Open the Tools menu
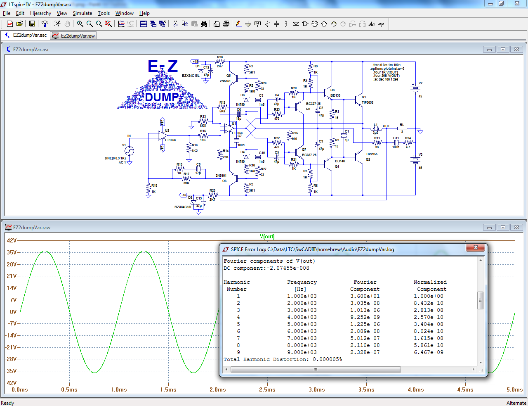528x406 pixels. (x=104, y=13)
